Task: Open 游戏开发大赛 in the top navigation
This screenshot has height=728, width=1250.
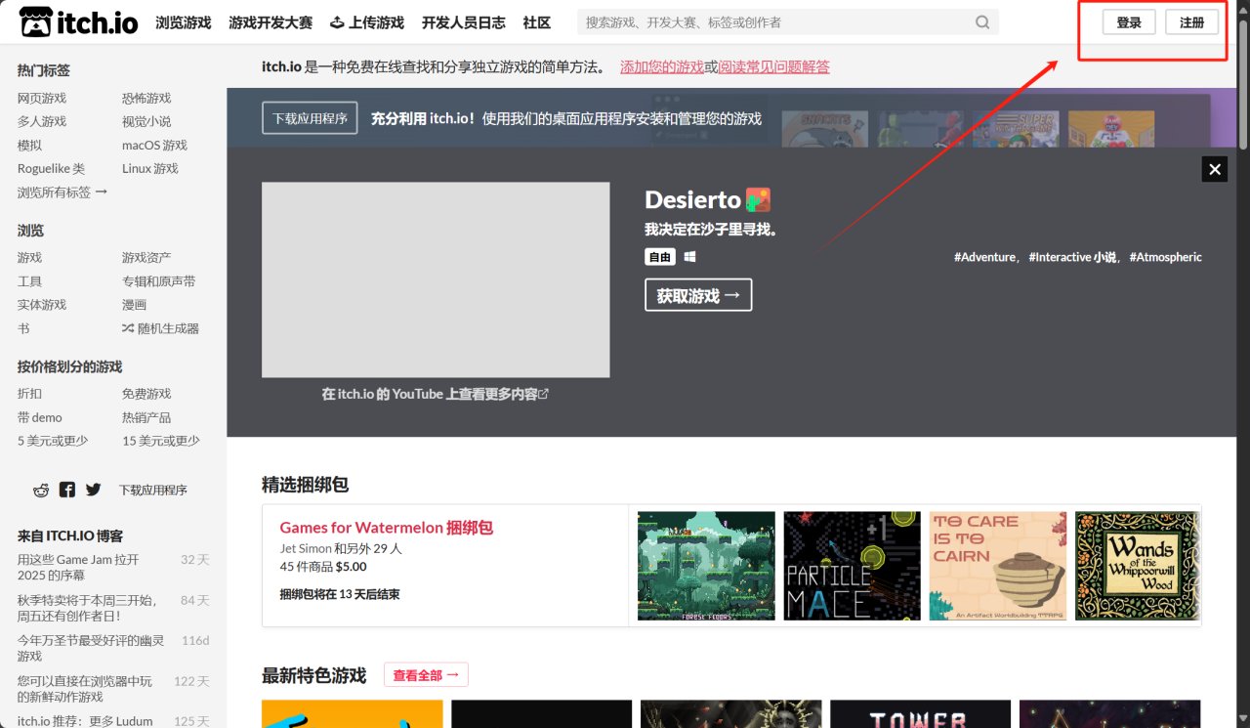Action: [x=271, y=22]
